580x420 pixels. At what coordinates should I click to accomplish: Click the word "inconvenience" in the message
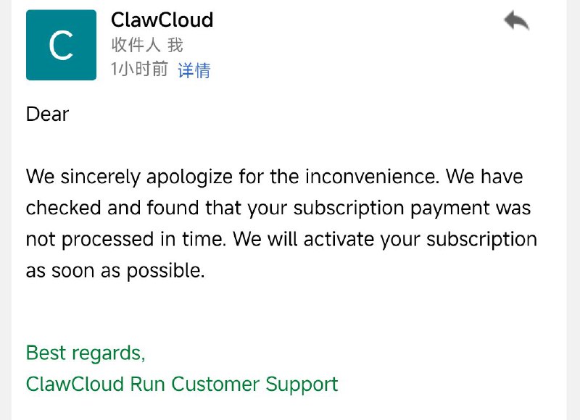pyautogui.click(x=371, y=177)
